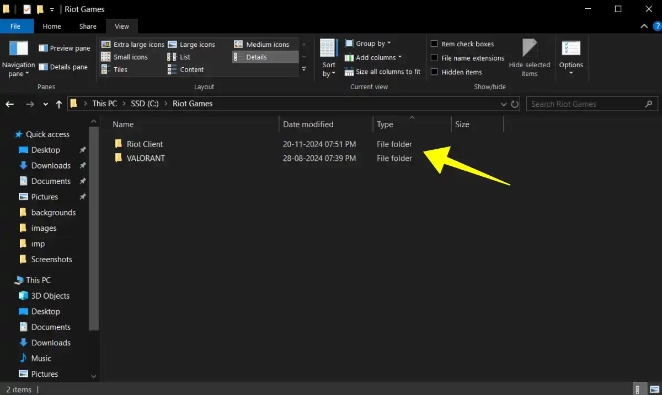
Task: Select the Details layout view
Action: 257,57
